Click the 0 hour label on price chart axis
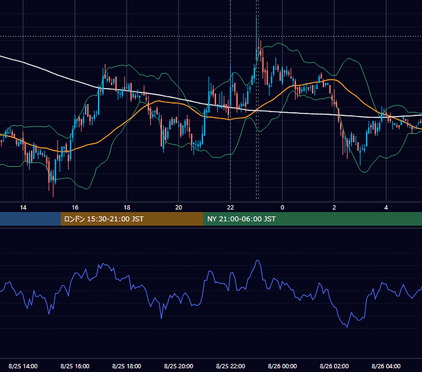Screen dimensions: 422x372 click(x=282, y=208)
